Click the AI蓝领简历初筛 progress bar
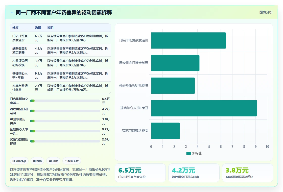Image resolution: width=283 pixels, height=192 pixels. pos(65,121)
